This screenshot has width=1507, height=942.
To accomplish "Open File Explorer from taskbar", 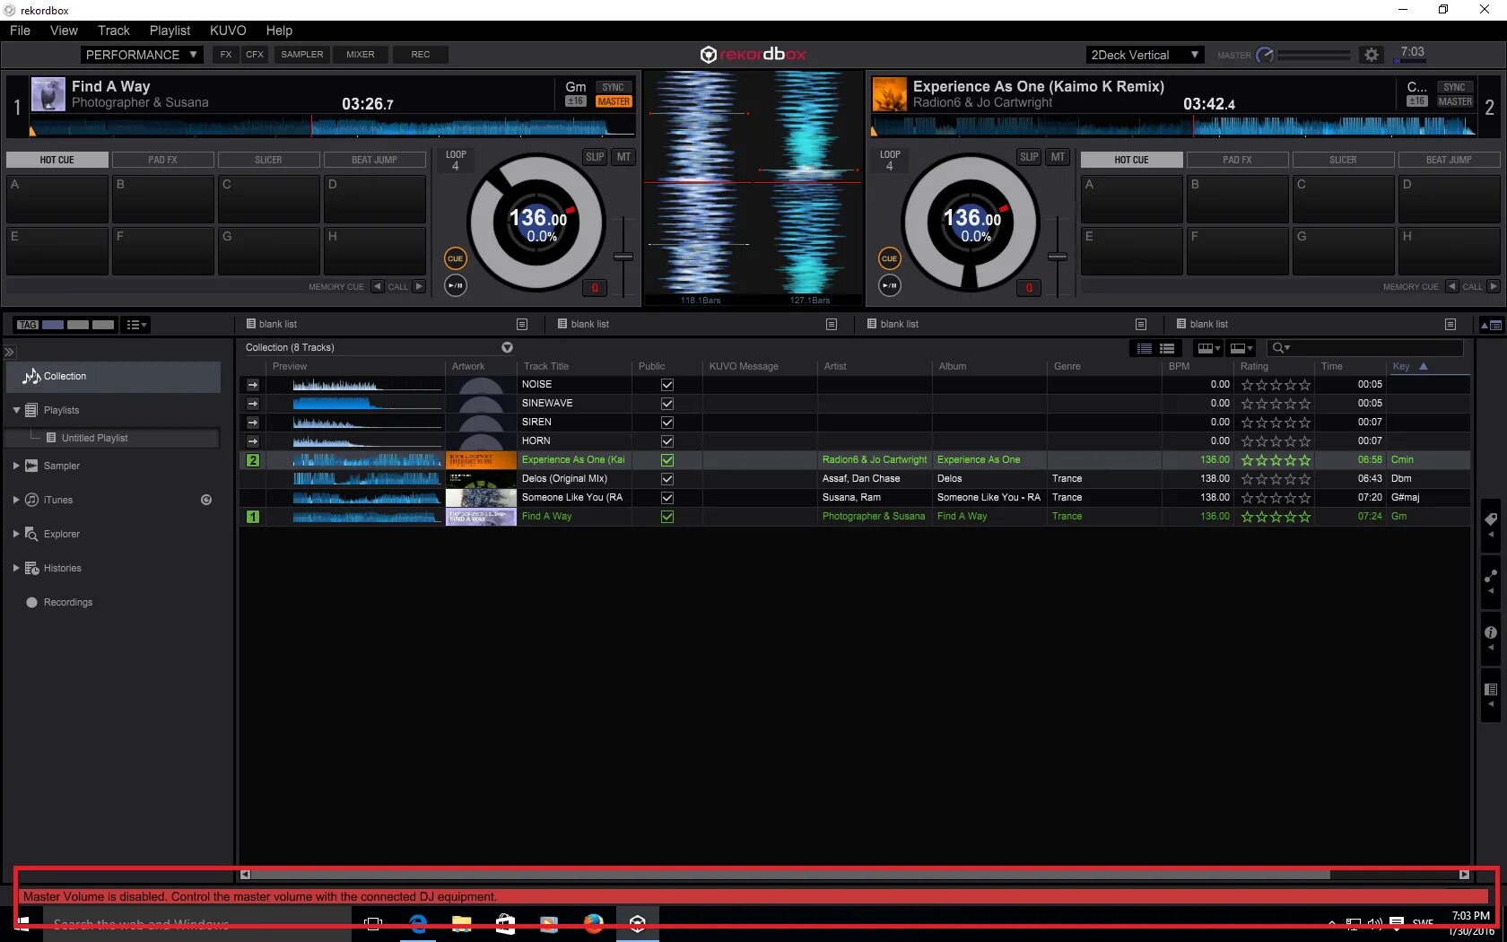I will [462, 923].
